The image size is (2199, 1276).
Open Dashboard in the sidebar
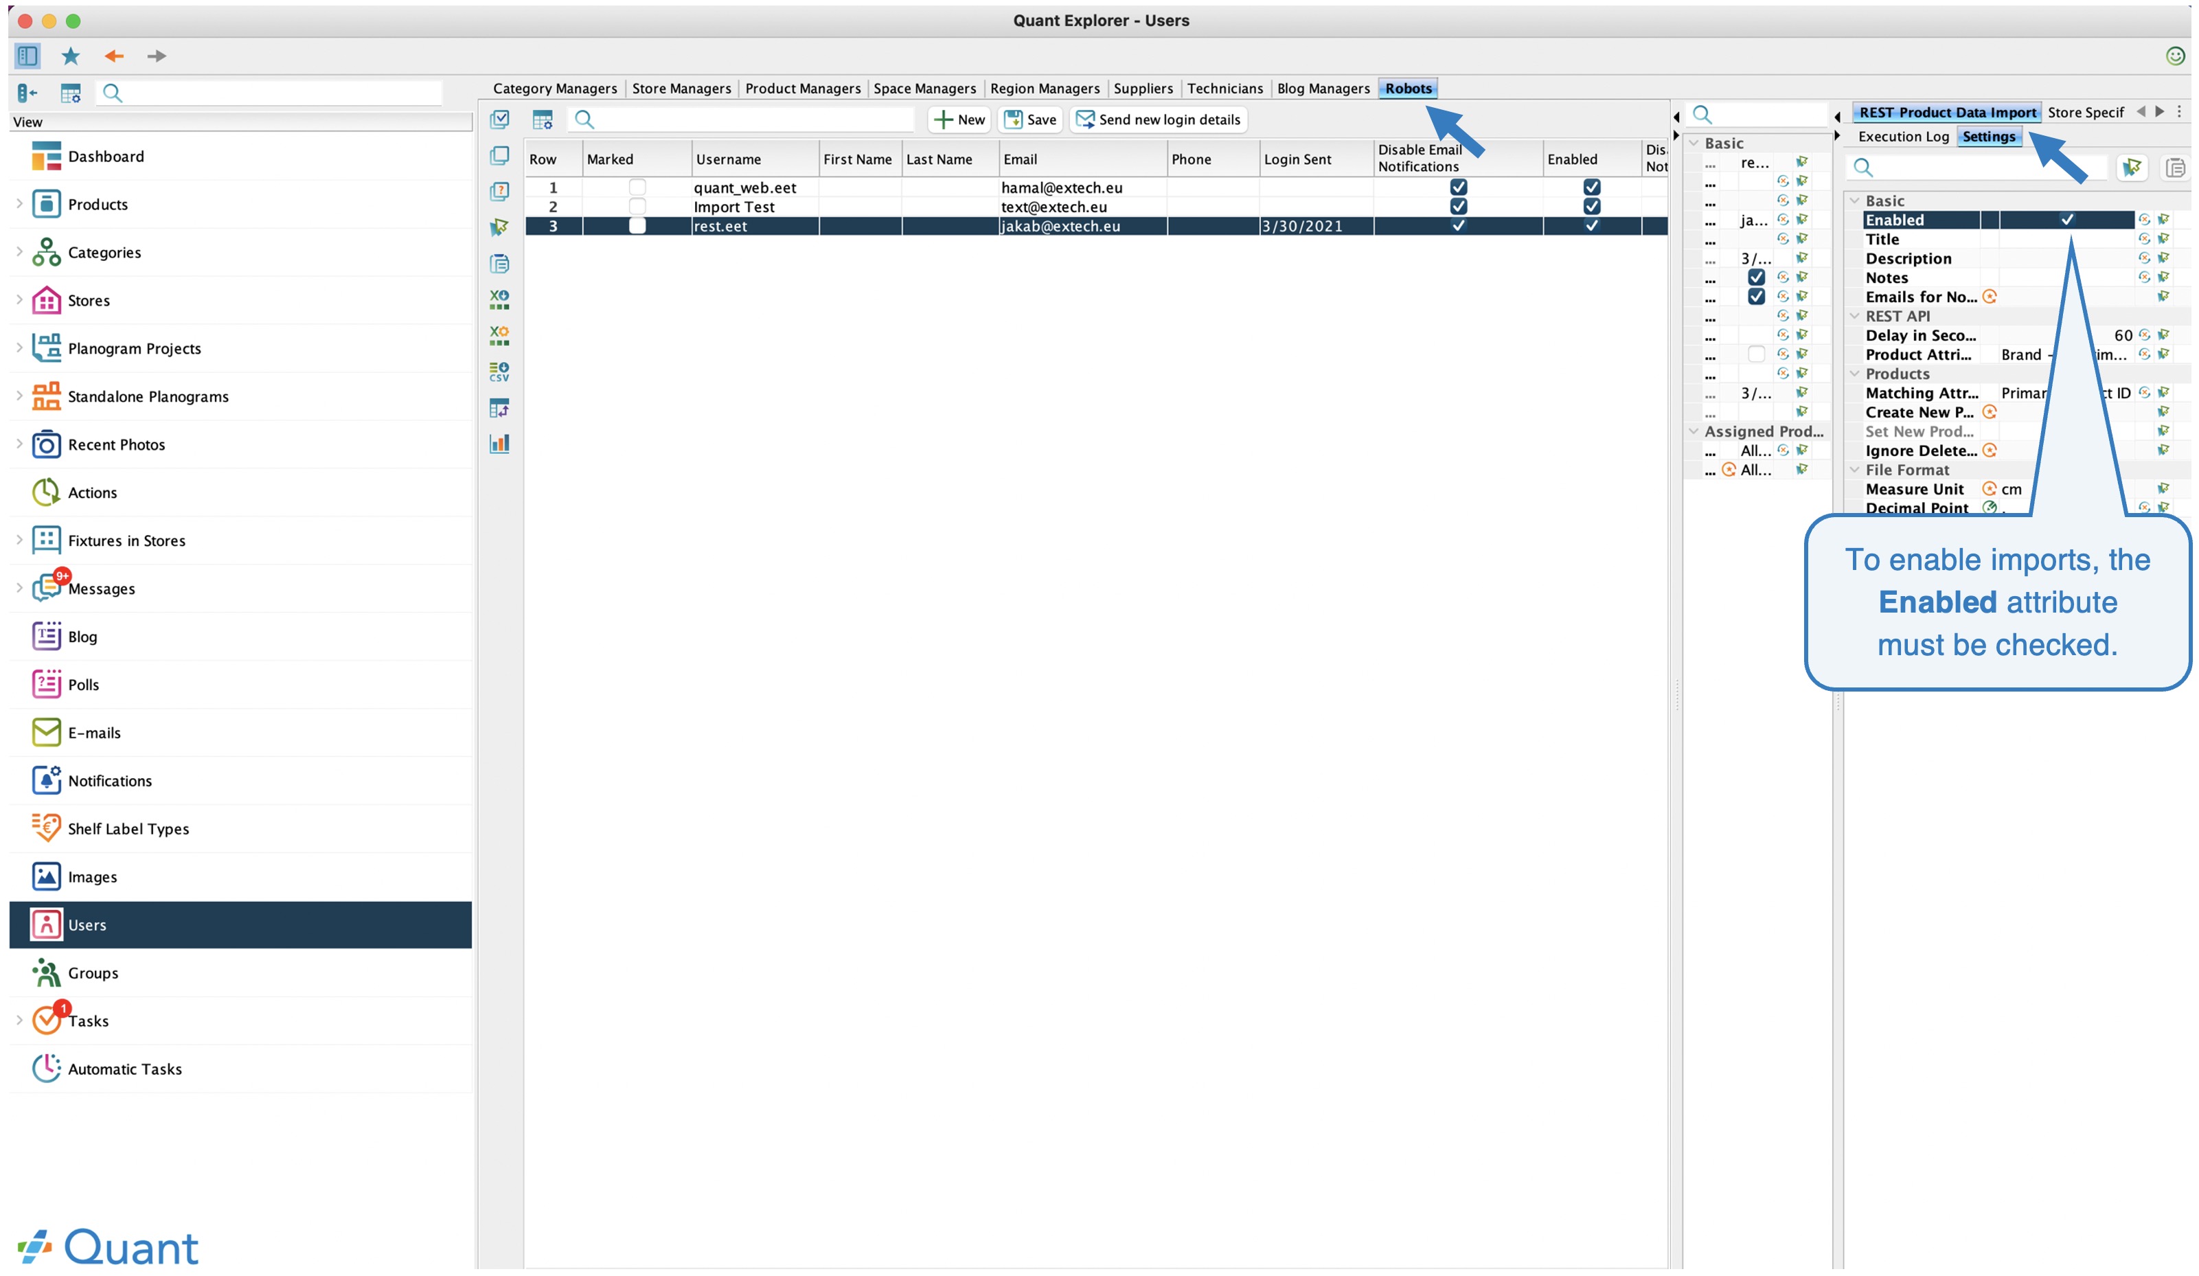(x=240, y=156)
